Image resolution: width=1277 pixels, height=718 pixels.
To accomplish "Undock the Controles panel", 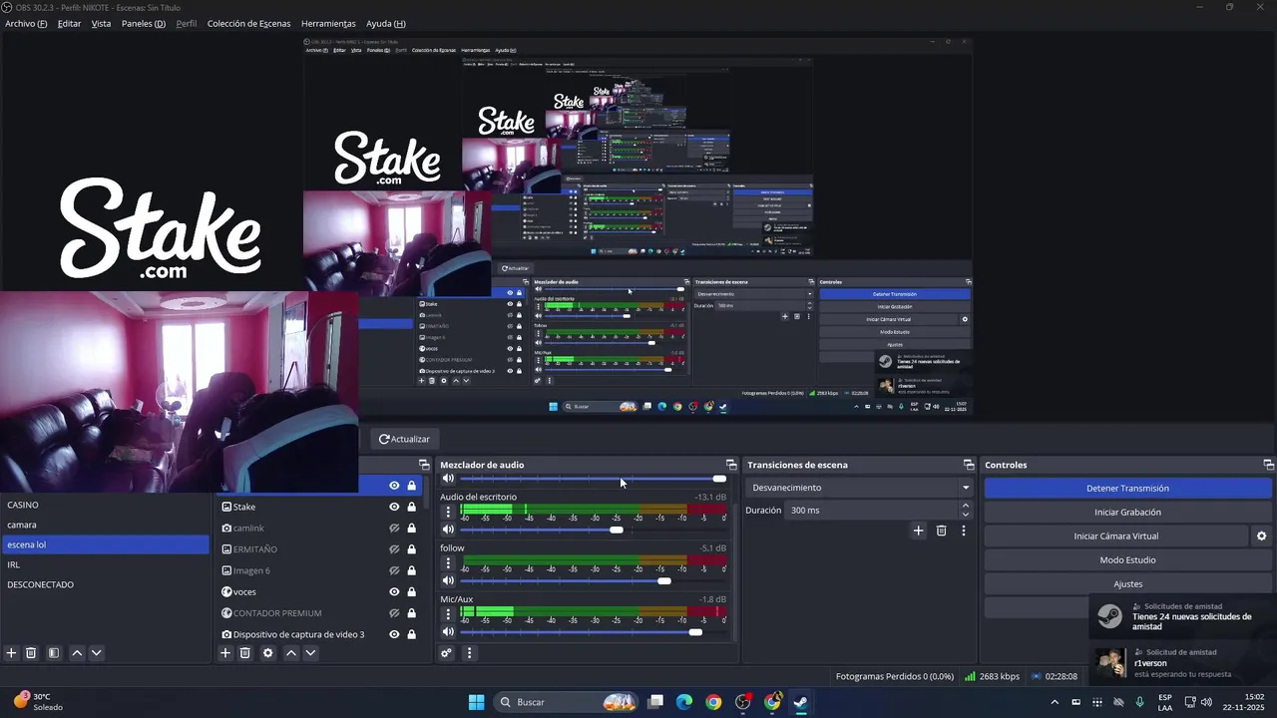I will (x=1269, y=465).
